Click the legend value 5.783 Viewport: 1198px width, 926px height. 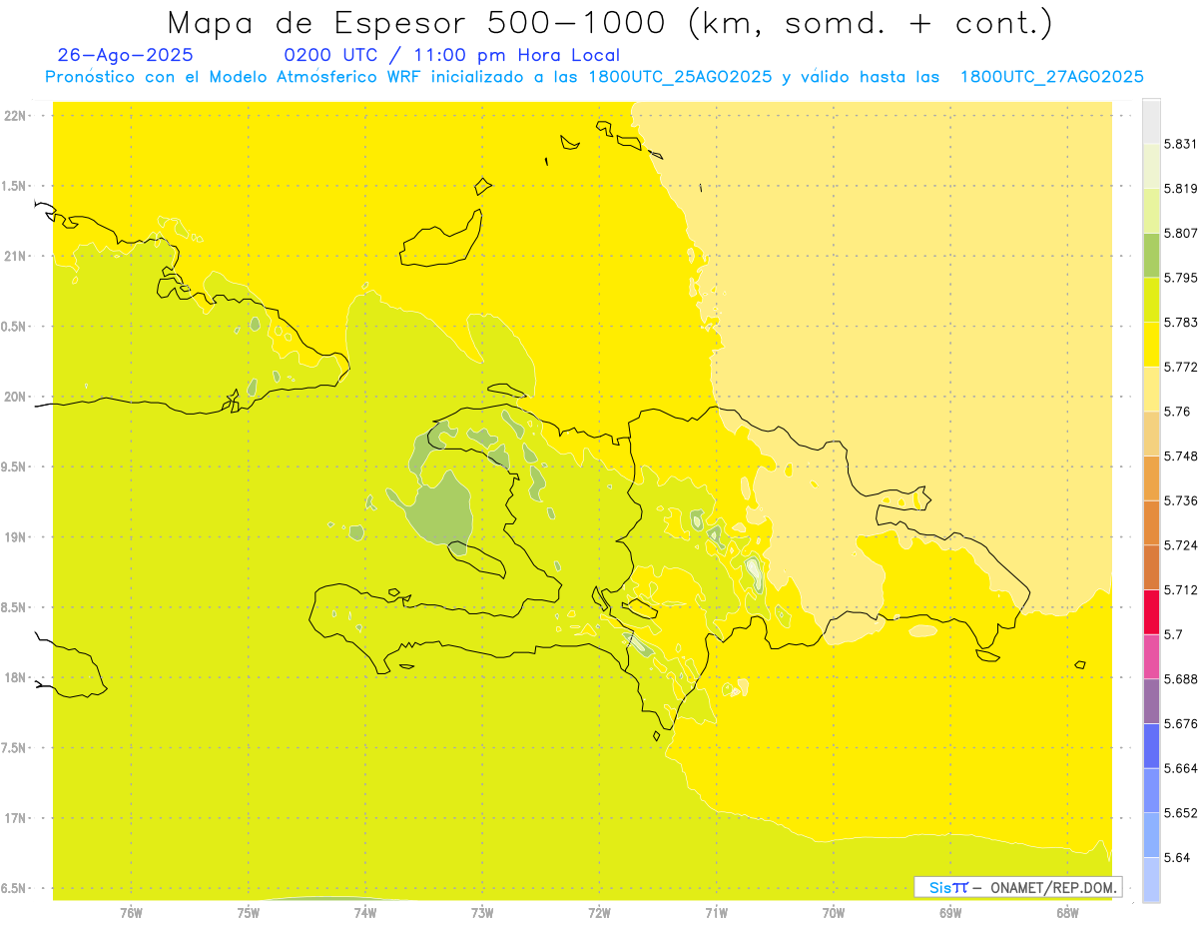tap(1181, 323)
